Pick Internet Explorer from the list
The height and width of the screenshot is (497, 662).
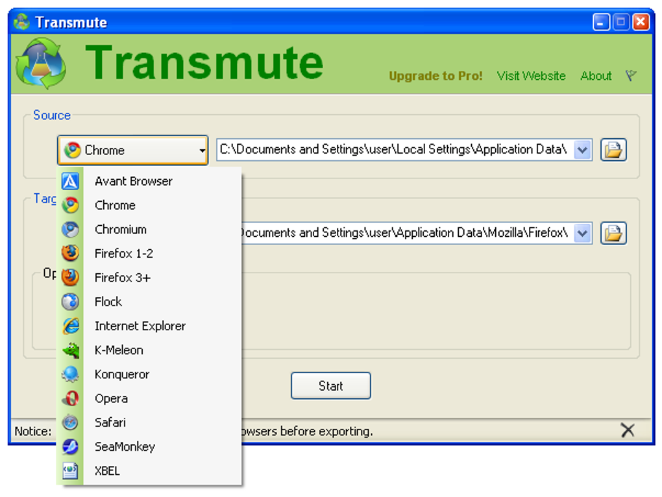click(149, 326)
